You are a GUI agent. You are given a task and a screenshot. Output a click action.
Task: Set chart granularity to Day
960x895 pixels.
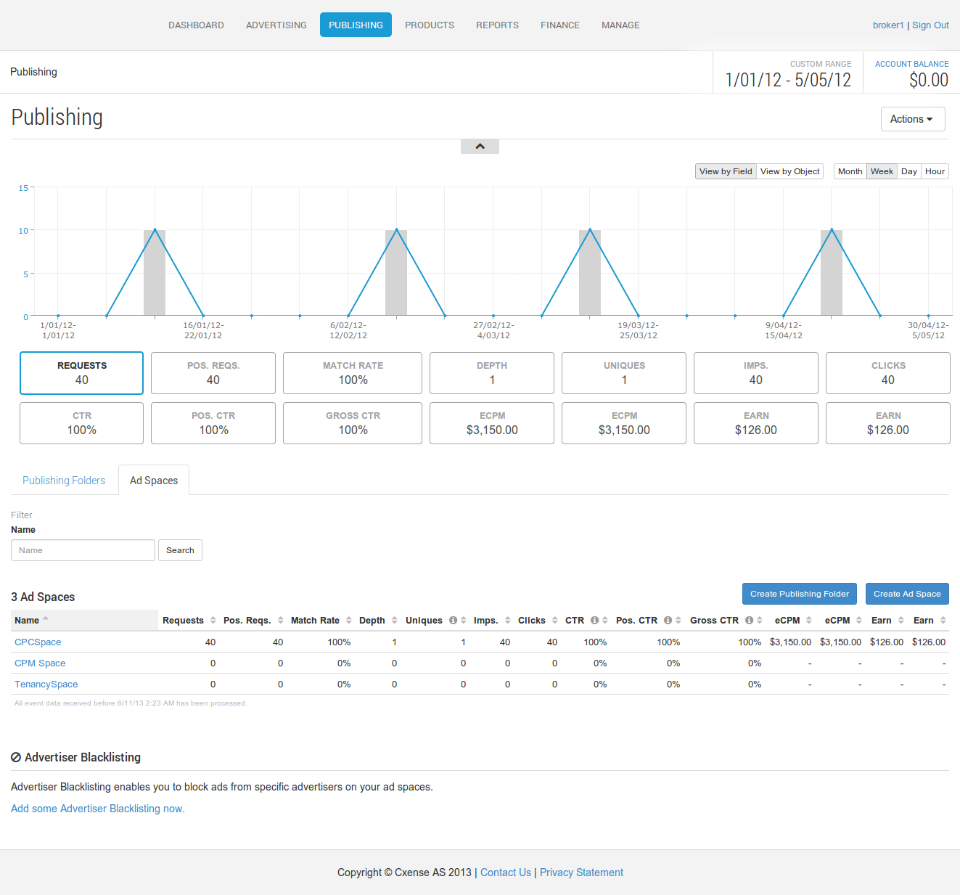(x=909, y=171)
